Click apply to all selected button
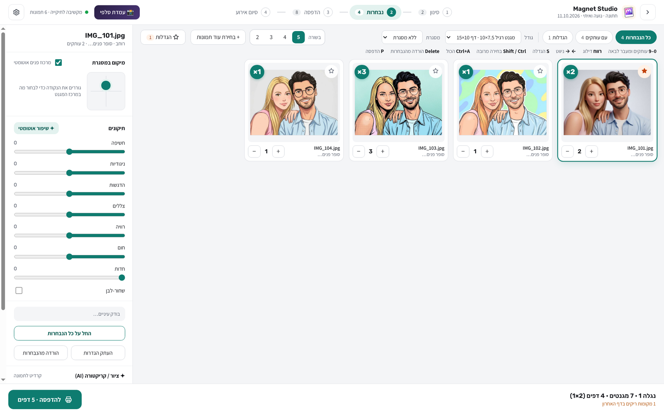The height and width of the screenshot is (415, 664). pos(69,333)
